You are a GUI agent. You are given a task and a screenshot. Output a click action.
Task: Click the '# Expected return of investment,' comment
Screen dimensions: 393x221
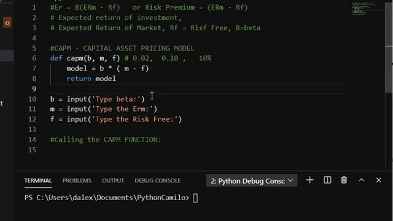coord(116,18)
